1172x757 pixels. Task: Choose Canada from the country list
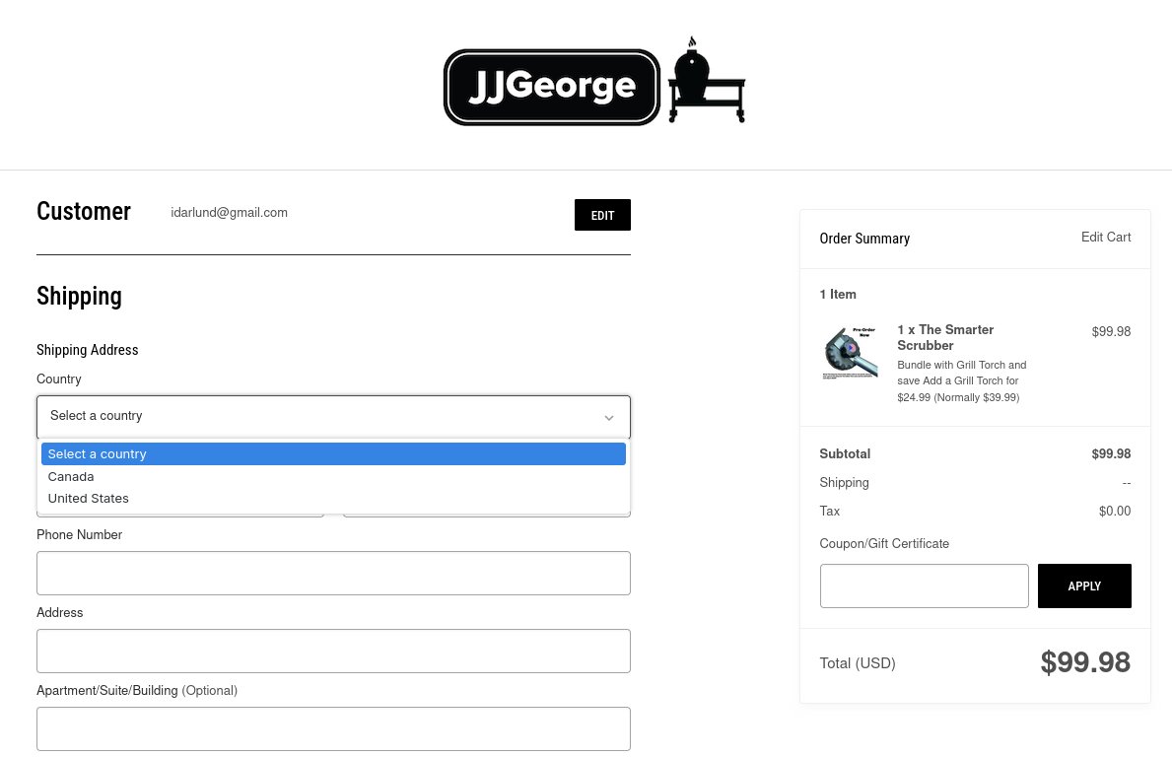coord(333,477)
